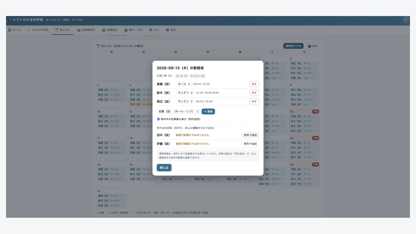The image size is (416, 234).
Task: Click 最終版にする button in background calendar
Action: click(x=293, y=46)
